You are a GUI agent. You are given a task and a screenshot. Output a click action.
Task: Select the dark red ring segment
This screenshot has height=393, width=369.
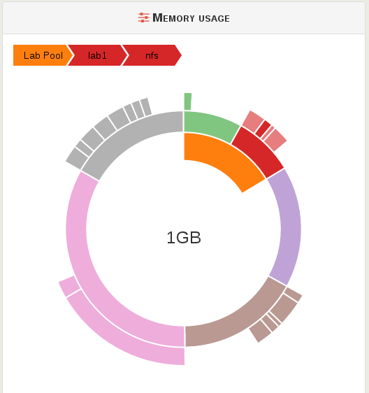[259, 152]
